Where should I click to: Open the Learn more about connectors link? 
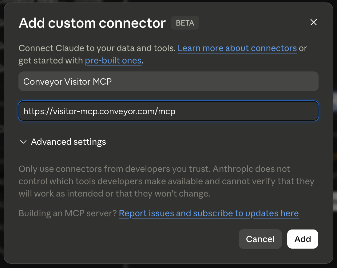(237, 48)
